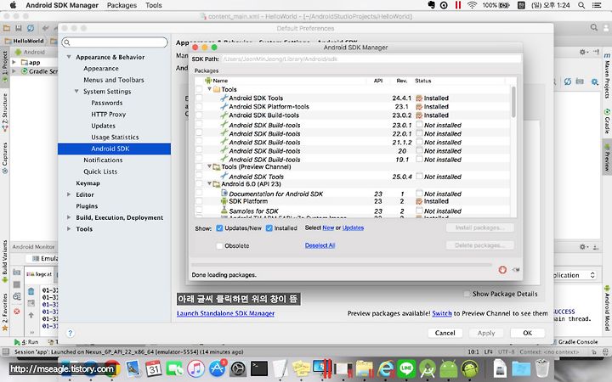Open Internet Explorer icon in the Dock
This screenshot has width=612, height=382.
pyautogui.click(x=386, y=368)
